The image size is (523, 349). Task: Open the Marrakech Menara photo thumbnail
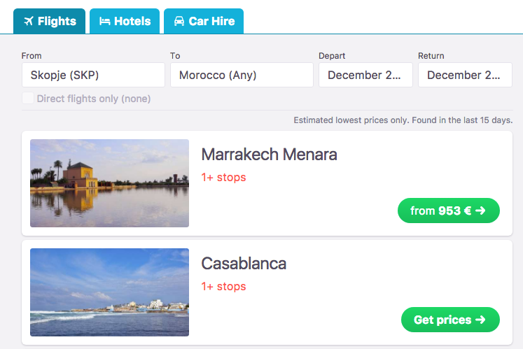point(109,183)
